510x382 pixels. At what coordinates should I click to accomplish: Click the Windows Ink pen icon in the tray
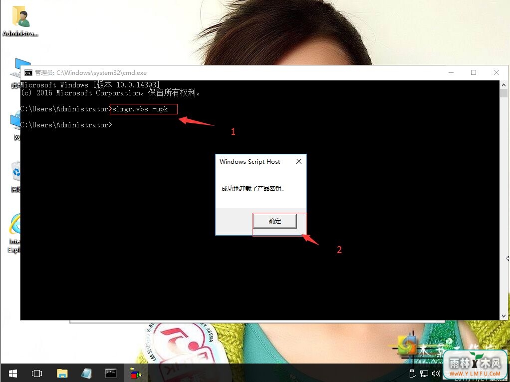(412, 373)
